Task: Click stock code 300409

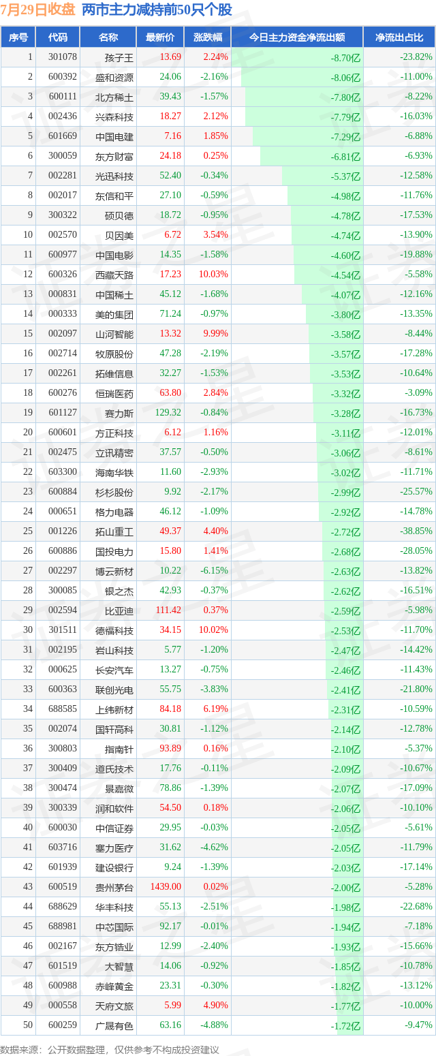Action: pos(63,768)
